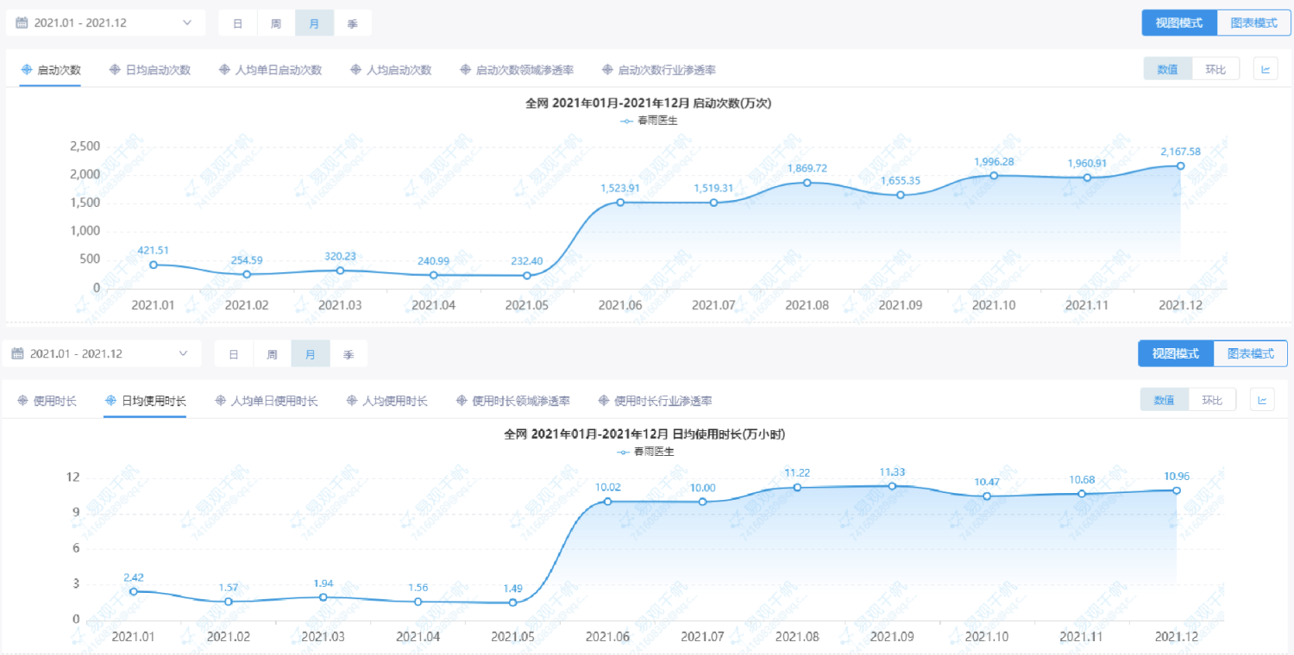Expand lower 2021.01 - 2021.12 date dropdown arrow
Viewport: 1294px width, 655px height.
tap(183, 353)
